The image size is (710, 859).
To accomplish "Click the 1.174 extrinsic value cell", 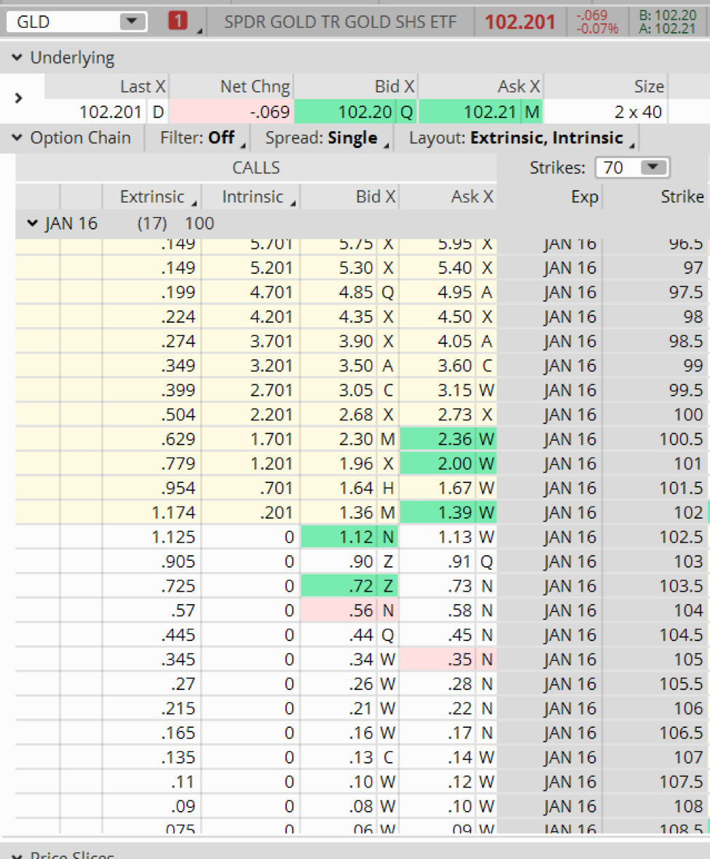I will [151, 512].
